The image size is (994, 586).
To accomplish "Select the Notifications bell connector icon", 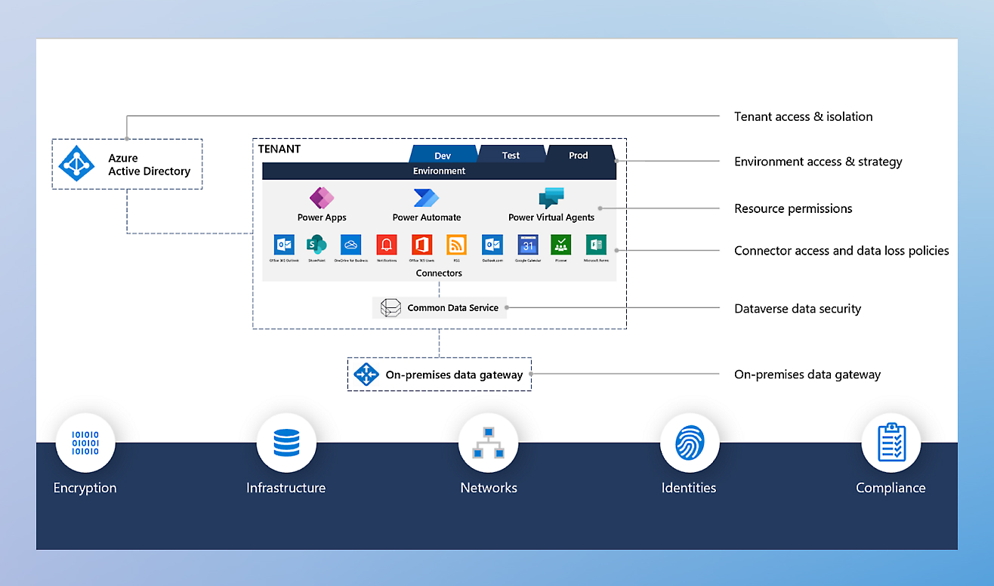I will 387,245.
